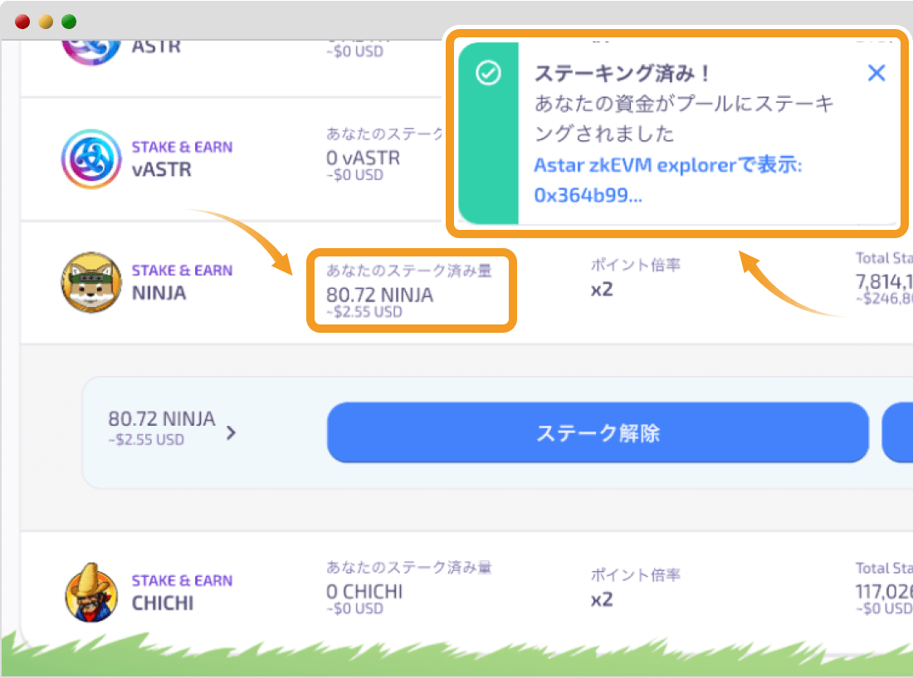The width and height of the screenshot is (913, 678).
Task: Click the green success checkmark icon
Action: pos(488,73)
